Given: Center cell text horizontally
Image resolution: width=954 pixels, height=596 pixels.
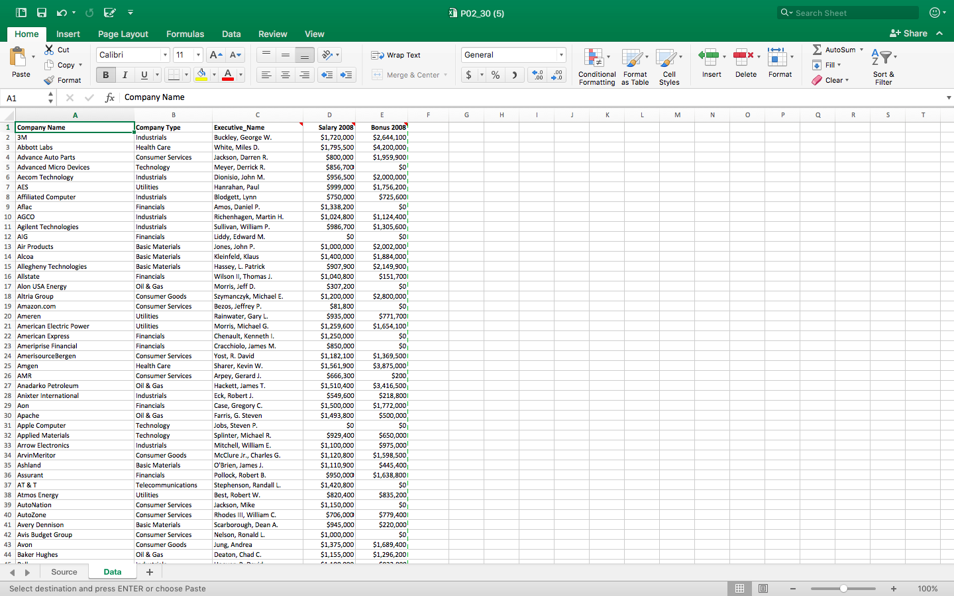Looking at the screenshot, I should [286, 75].
